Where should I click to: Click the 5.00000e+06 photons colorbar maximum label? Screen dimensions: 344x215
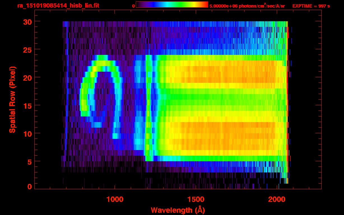pos(247,6)
